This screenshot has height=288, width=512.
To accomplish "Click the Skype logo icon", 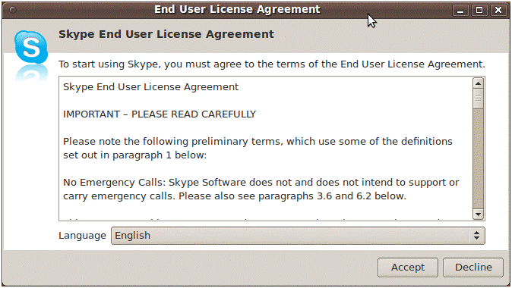I will [31, 47].
